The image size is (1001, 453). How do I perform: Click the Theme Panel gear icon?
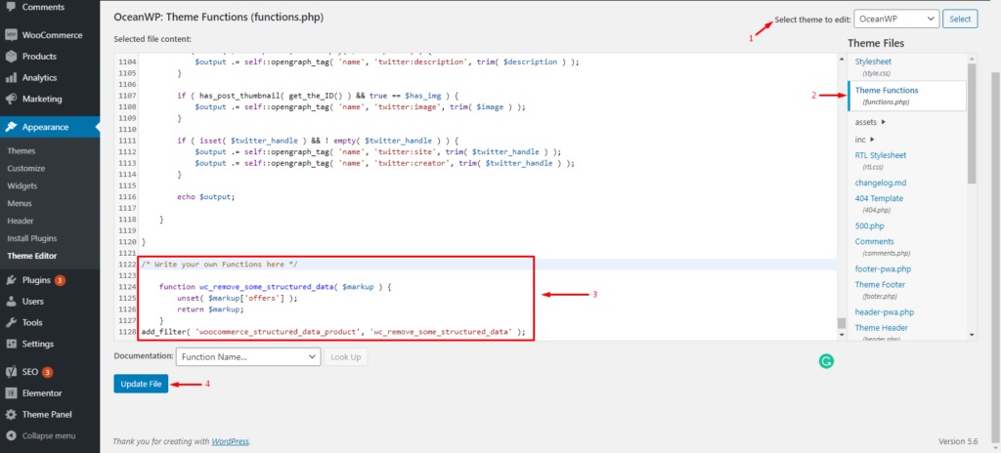(11, 415)
